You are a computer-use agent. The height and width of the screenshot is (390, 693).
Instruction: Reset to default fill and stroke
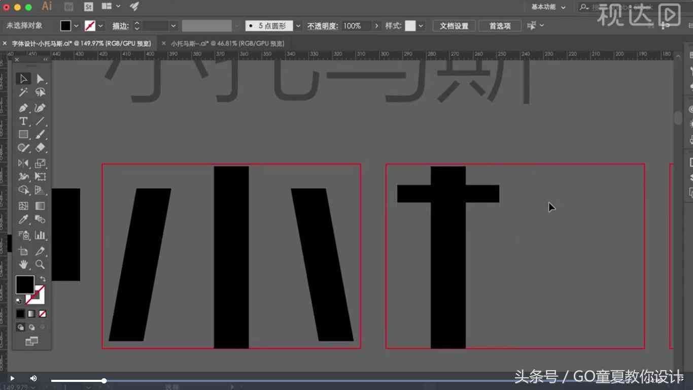[x=19, y=301]
